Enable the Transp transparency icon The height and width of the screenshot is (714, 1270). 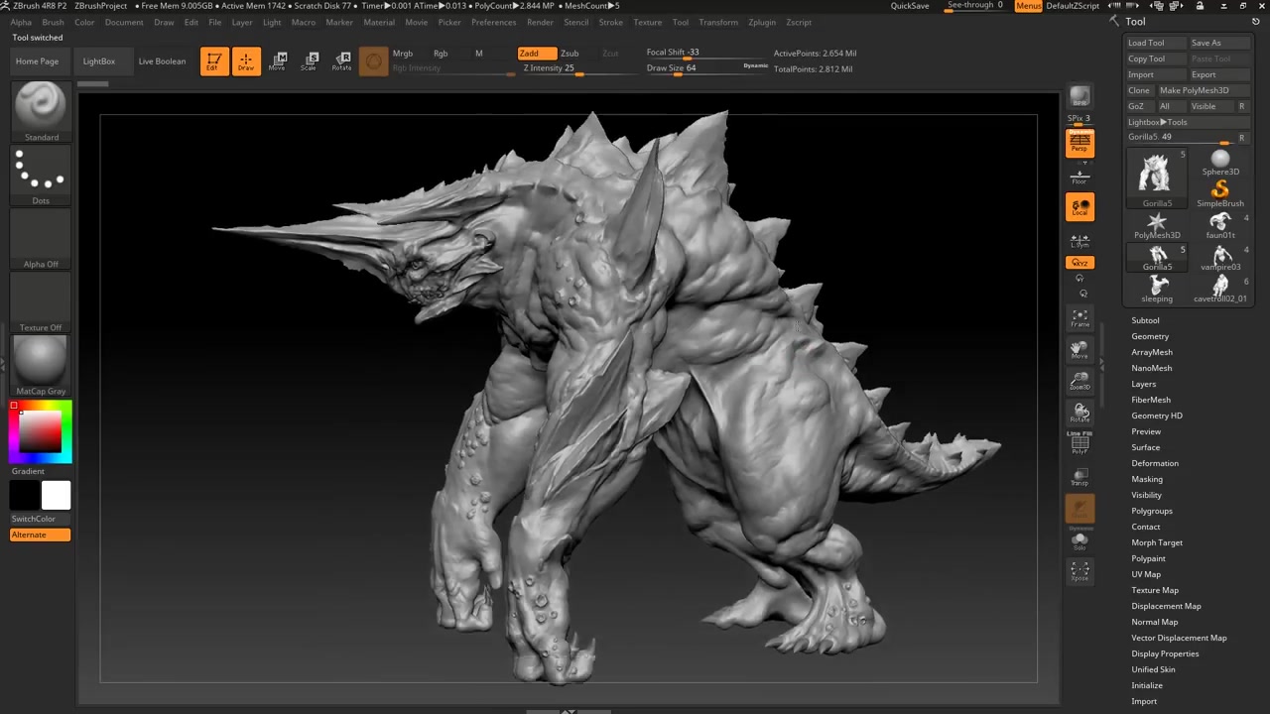coord(1079,476)
